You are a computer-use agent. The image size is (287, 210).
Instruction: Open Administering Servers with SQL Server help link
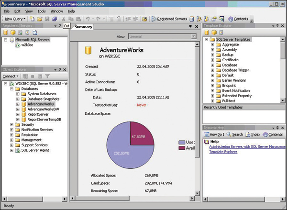click(247, 147)
